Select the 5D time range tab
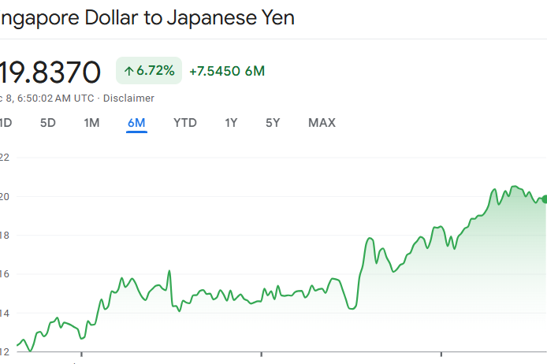 click(48, 123)
